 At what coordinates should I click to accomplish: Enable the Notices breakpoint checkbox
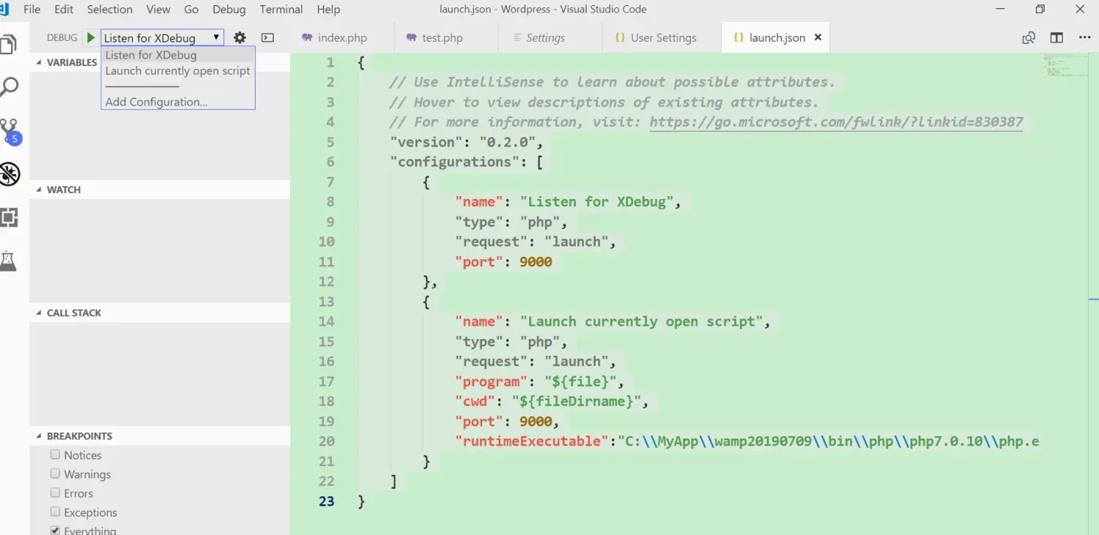(55, 454)
